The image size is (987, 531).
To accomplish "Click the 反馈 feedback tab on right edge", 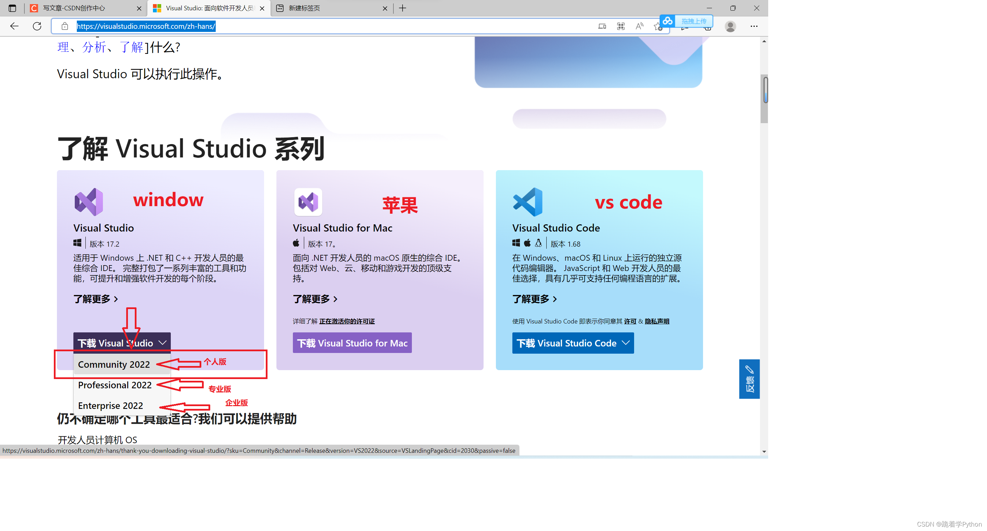I will (749, 379).
